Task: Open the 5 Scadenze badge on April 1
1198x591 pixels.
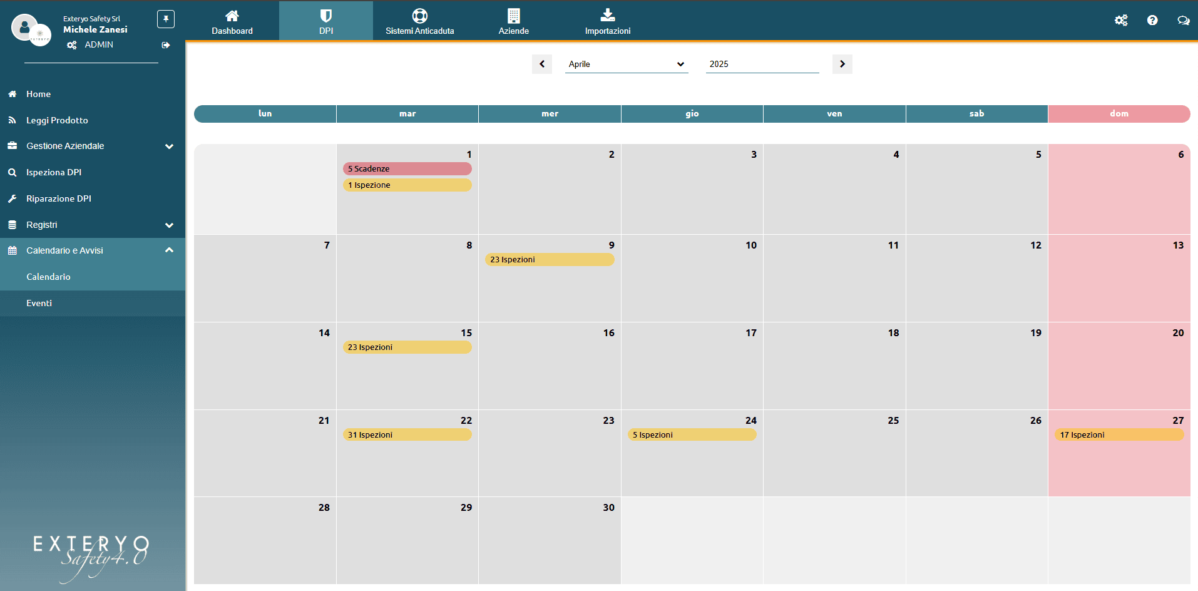Action: (407, 169)
